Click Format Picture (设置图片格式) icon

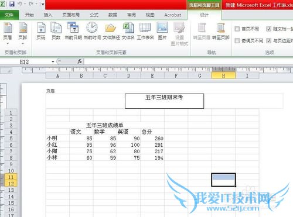click(x=179, y=34)
